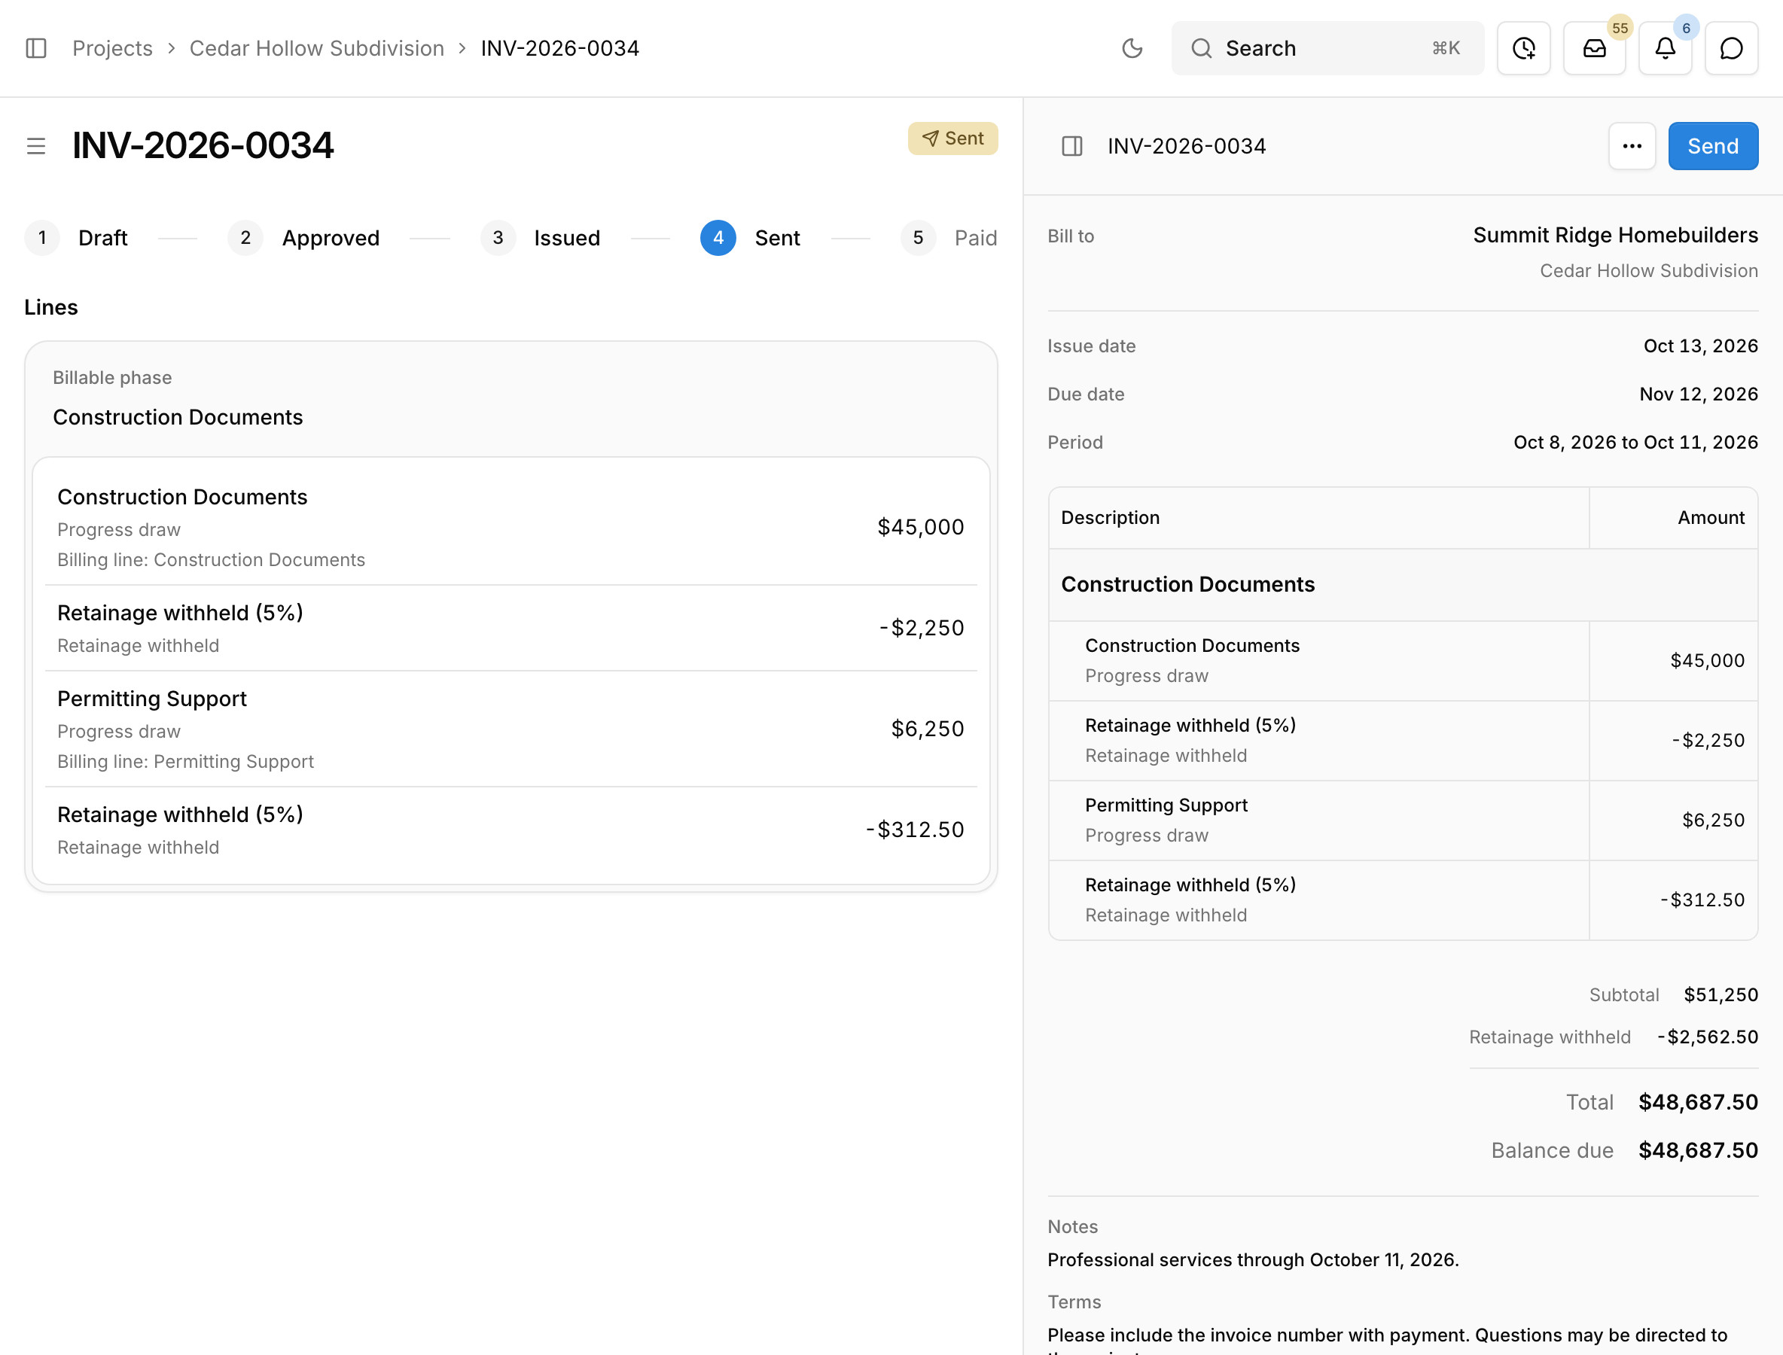Click the Notes text about October 11
Viewport: 1783px width, 1355px height.
(x=1253, y=1260)
